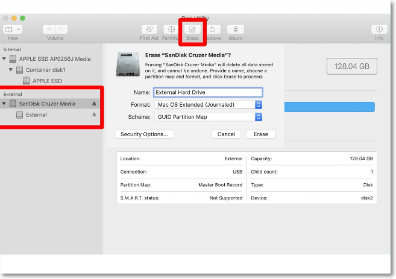Collapse the Container disk1 disclosure triangle
Viewport: 396px width, 279px height.
pos(11,70)
